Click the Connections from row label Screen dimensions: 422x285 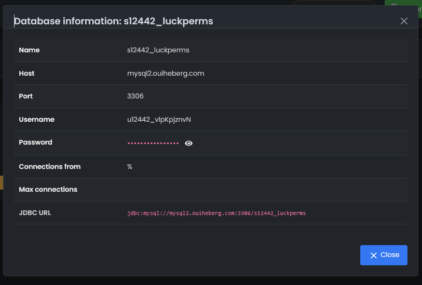[49, 167]
